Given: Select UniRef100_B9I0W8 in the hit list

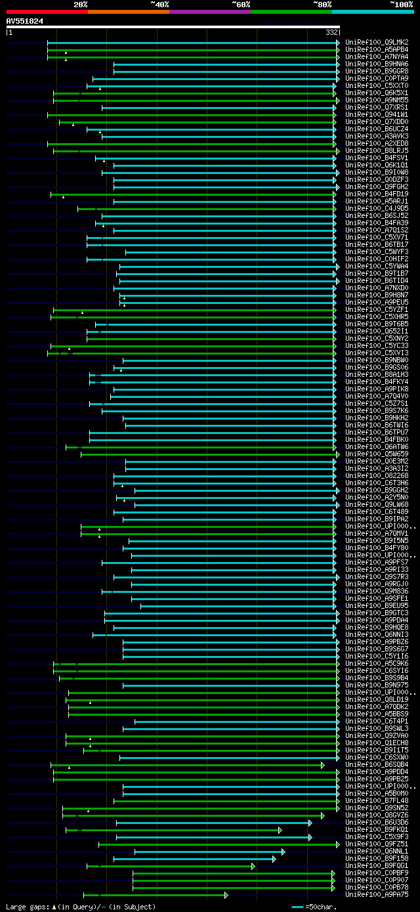Looking at the screenshot, I should pos(377,172).
